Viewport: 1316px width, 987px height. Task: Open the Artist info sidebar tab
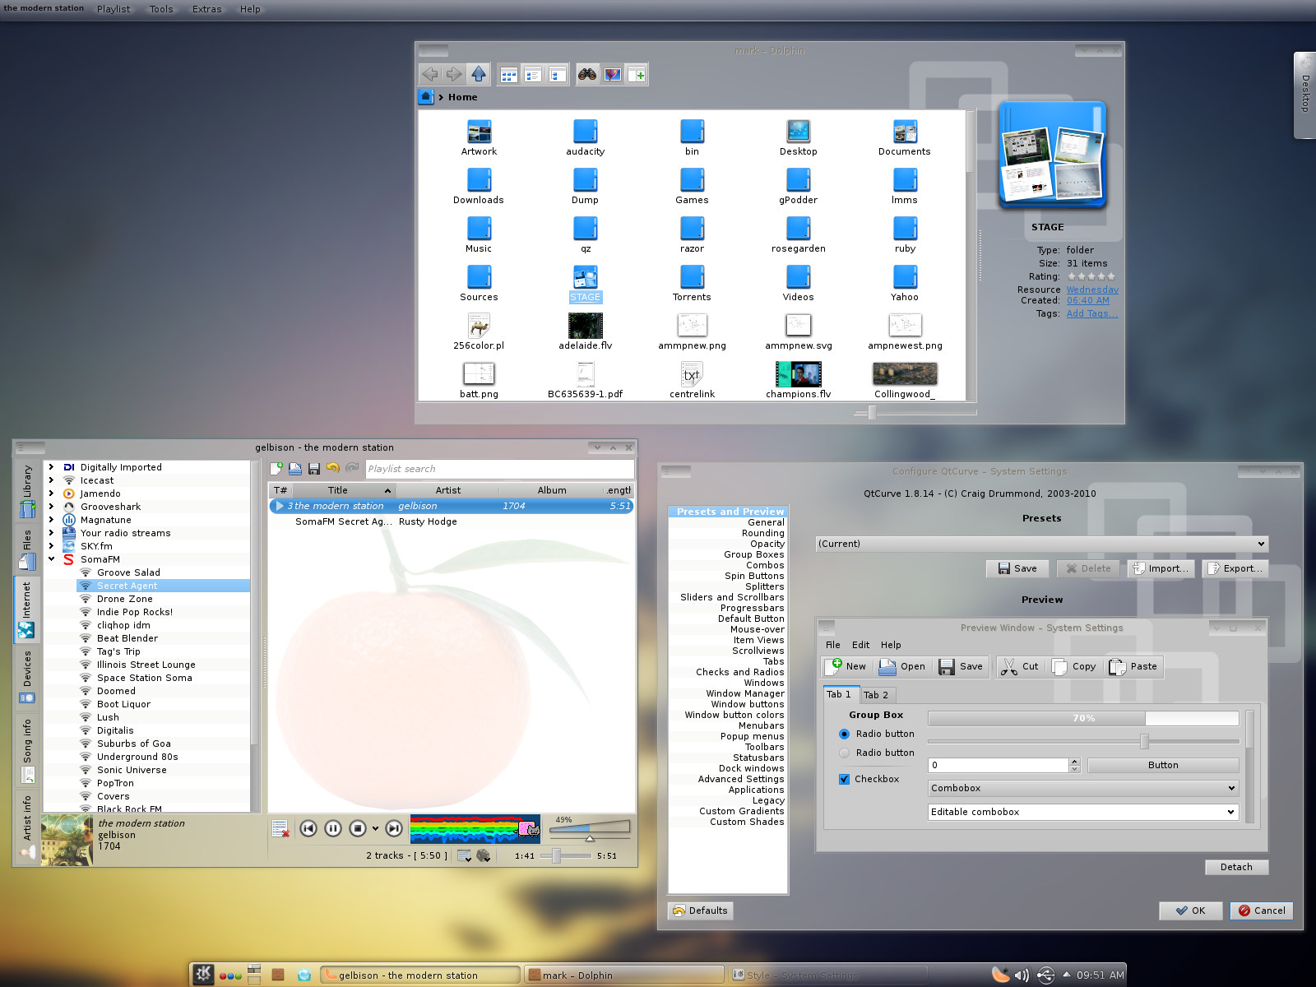coord(27,827)
